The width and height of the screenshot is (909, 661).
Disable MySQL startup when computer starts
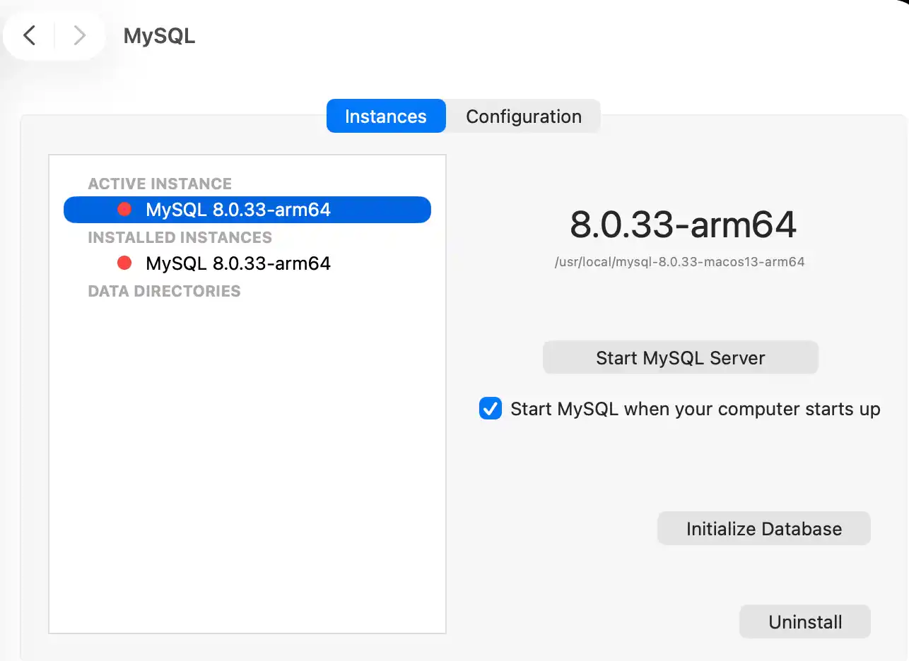[490, 408]
